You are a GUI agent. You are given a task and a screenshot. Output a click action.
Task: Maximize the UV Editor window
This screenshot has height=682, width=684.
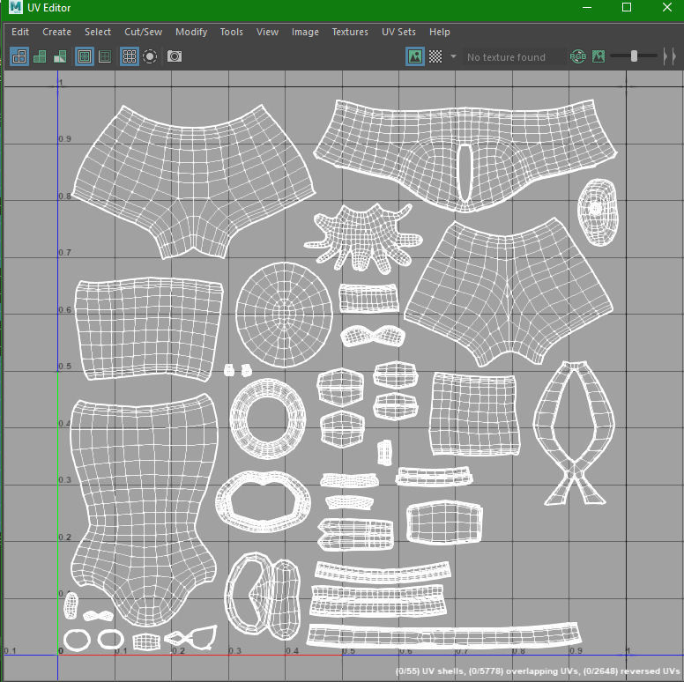627,7
